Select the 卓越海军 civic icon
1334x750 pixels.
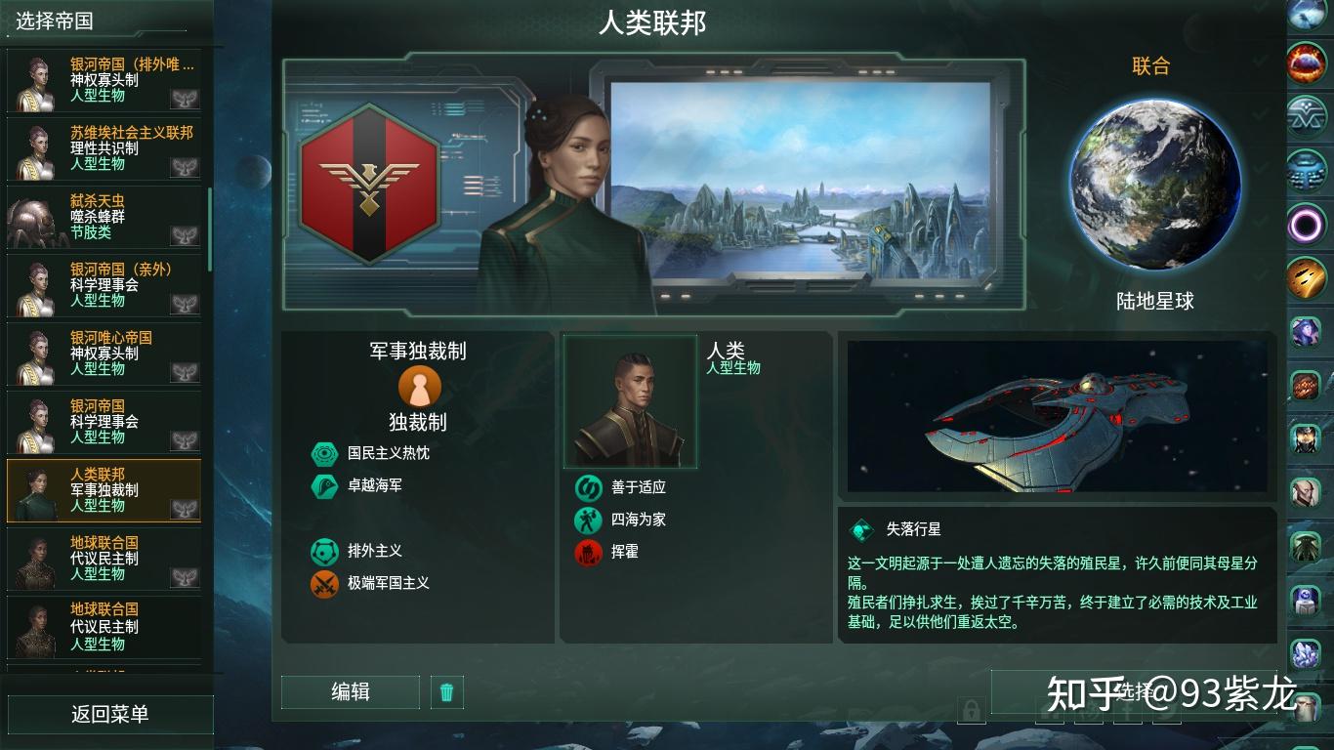324,485
